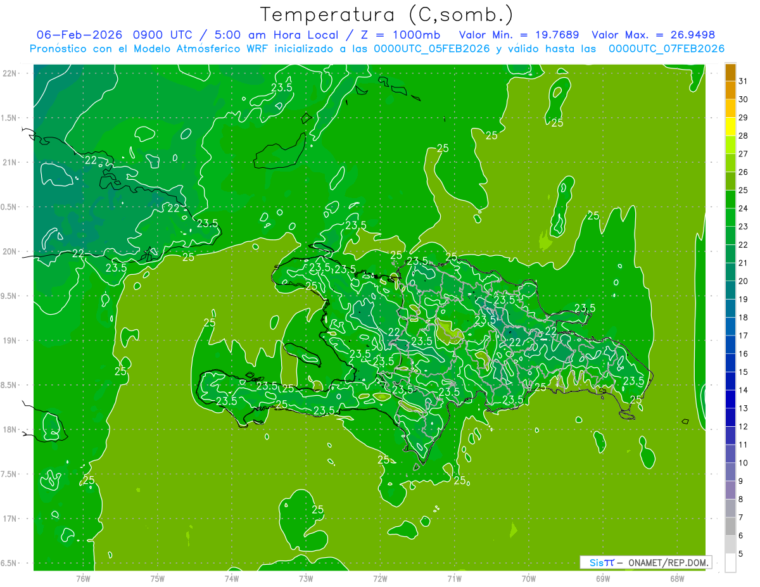Click the 'Valor Min. = 19.7689' readout
Screen dimensions: 760x587
click(519, 35)
